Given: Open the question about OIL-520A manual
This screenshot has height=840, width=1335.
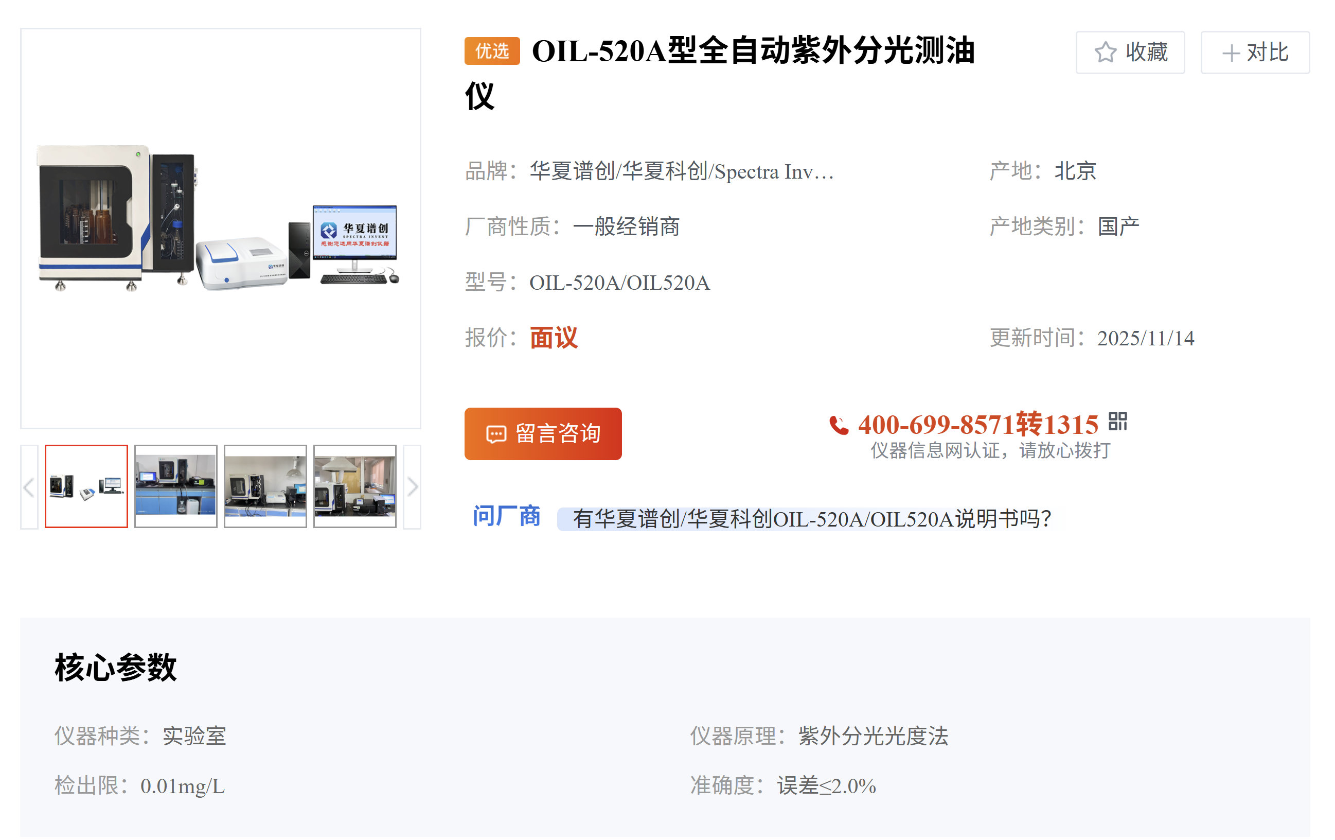Looking at the screenshot, I should [811, 519].
